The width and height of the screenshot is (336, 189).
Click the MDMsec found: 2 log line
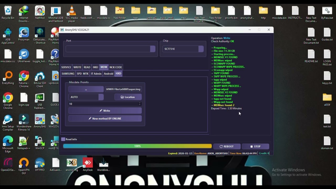tap(223, 105)
